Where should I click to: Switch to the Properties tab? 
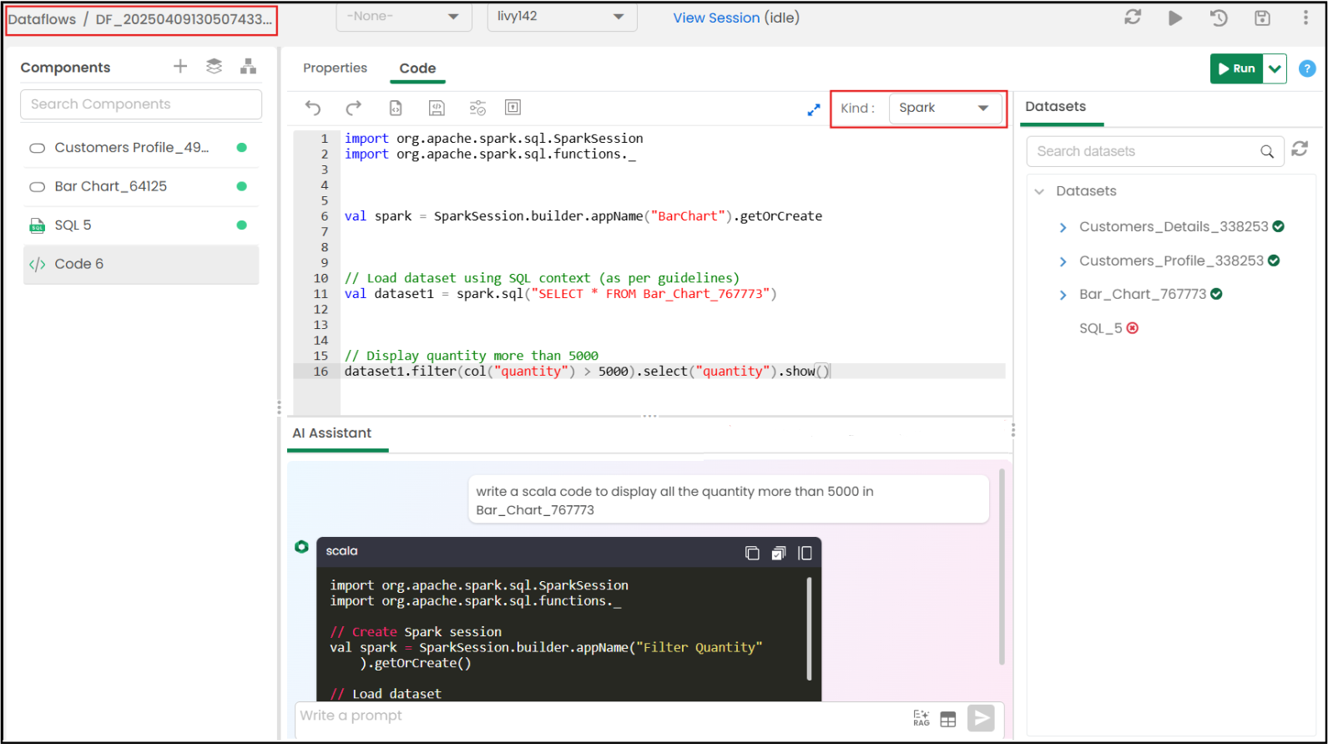point(335,68)
